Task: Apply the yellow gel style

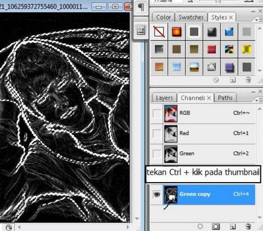Action: [x=247, y=49]
